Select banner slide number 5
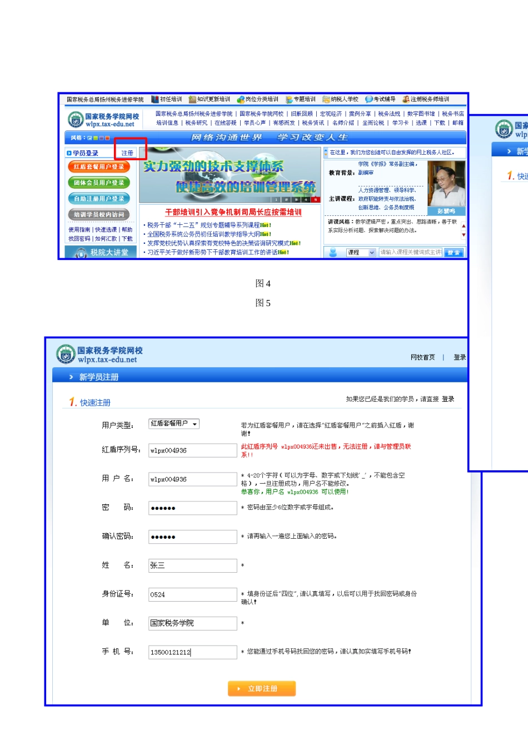 pyautogui.click(x=316, y=199)
